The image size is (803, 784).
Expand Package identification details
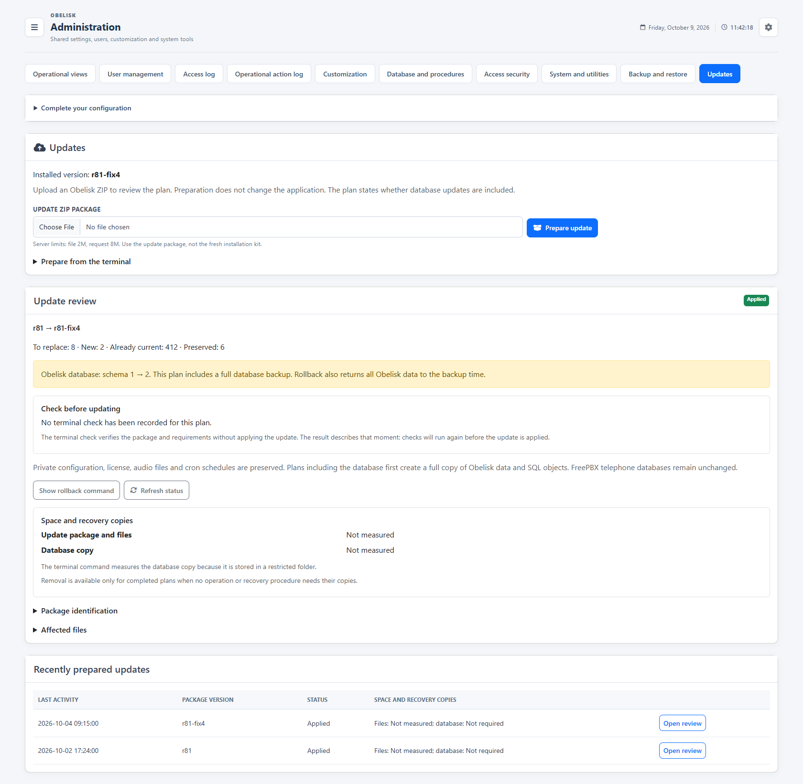click(x=75, y=611)
